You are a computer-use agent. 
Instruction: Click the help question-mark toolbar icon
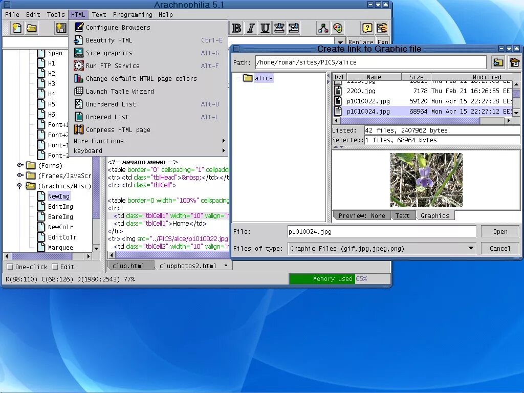pyautogui.click(x=367, y=28)
